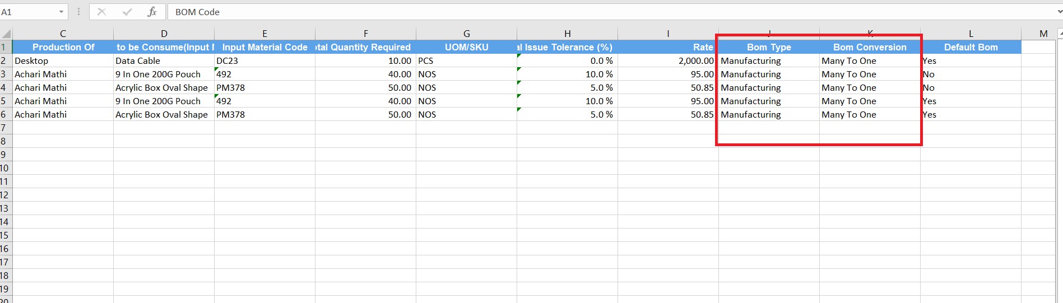The height and width of the screenshot is (303, 1063).
Task: Click the Bom Conversion header cell
Action: point(870,47)
